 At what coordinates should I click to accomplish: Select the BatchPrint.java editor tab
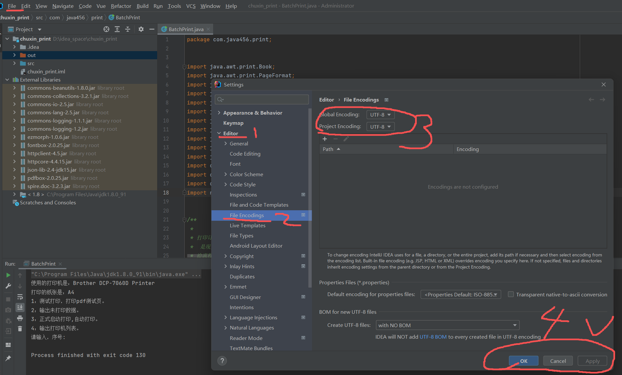point(186,29)
